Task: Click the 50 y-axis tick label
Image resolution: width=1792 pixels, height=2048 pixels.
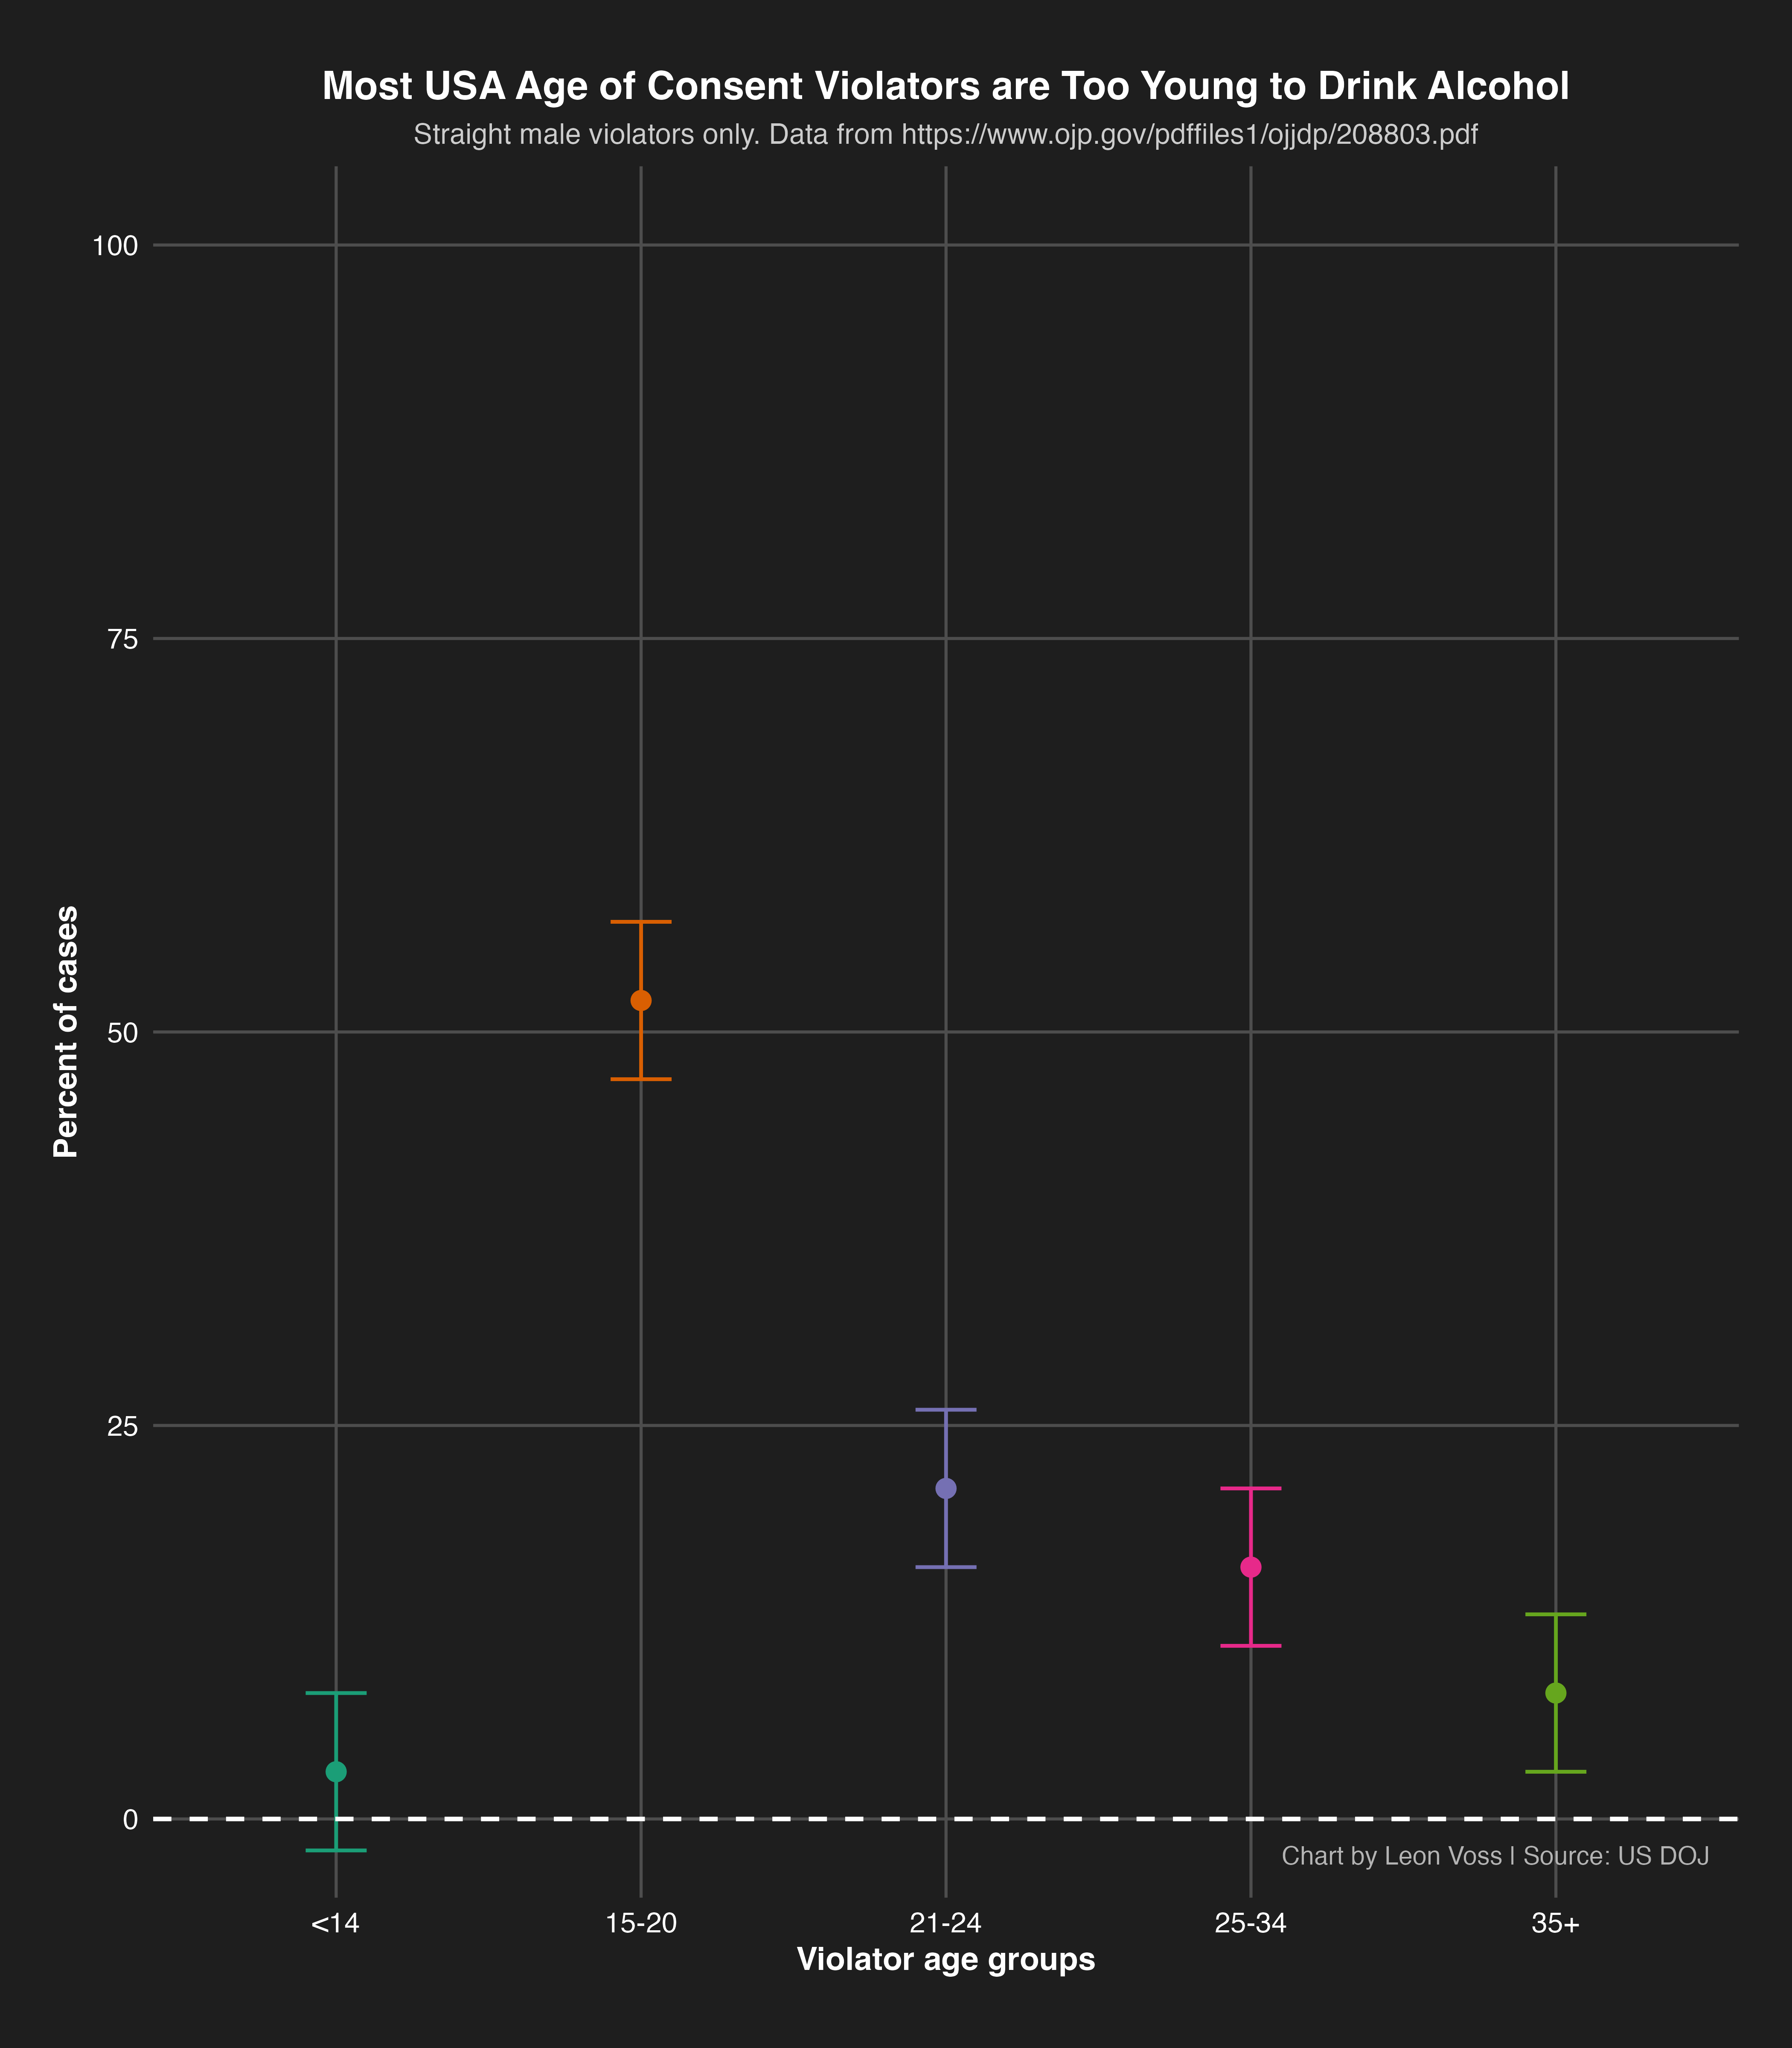Action: 122,1033
